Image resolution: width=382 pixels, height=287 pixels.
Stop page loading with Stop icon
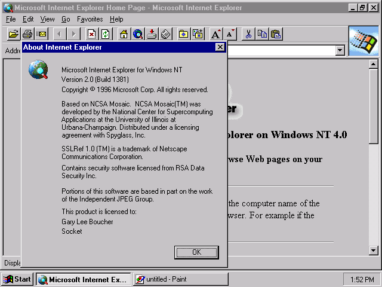coord(91,34)
